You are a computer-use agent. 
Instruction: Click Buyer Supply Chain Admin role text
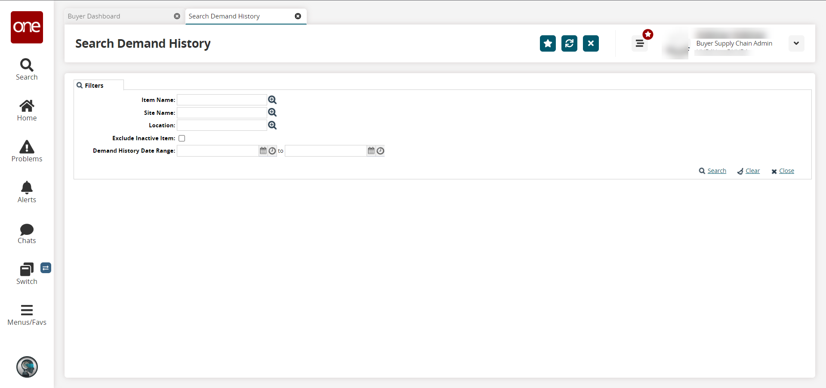734,43
